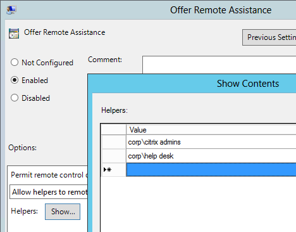
Task: Select the Not Configured radio button
Action: (15, 62)
